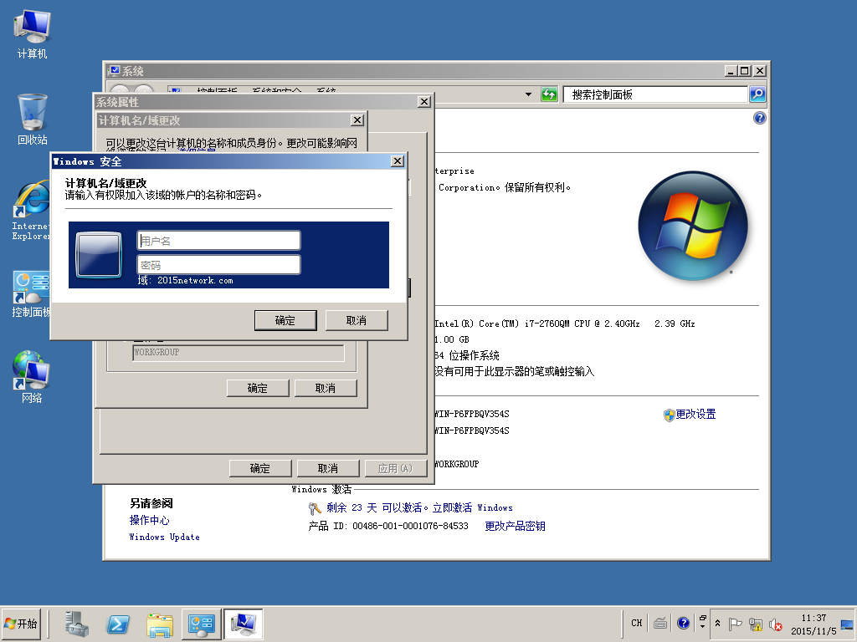Select the Network desktop shortcut
The width and height of the screenshot is (857, 642).
click(x=31, y=377)
